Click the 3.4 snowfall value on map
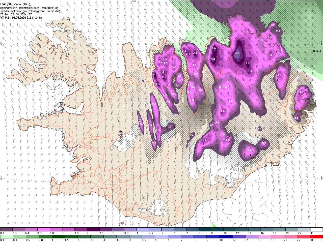Screen dimensions: 323x242 (213, 59)
